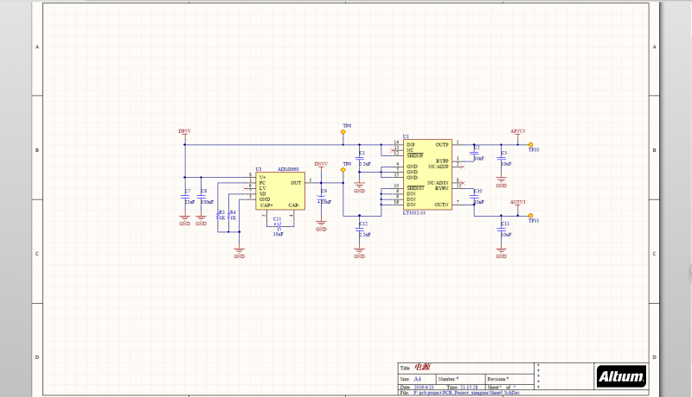The width and height of the screenshot is (692, 397).
Task: Click the Number field in title block
Action: [x=461, y=379]
